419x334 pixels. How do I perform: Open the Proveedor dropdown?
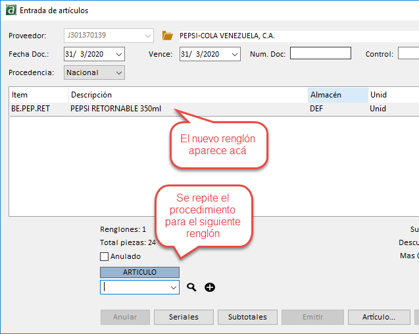tap(147, 36)
